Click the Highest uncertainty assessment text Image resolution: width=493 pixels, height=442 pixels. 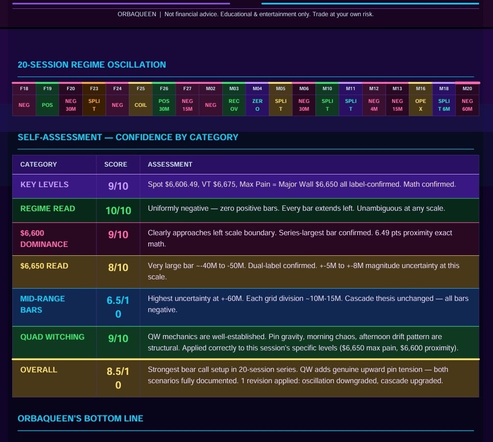[308, 304]
